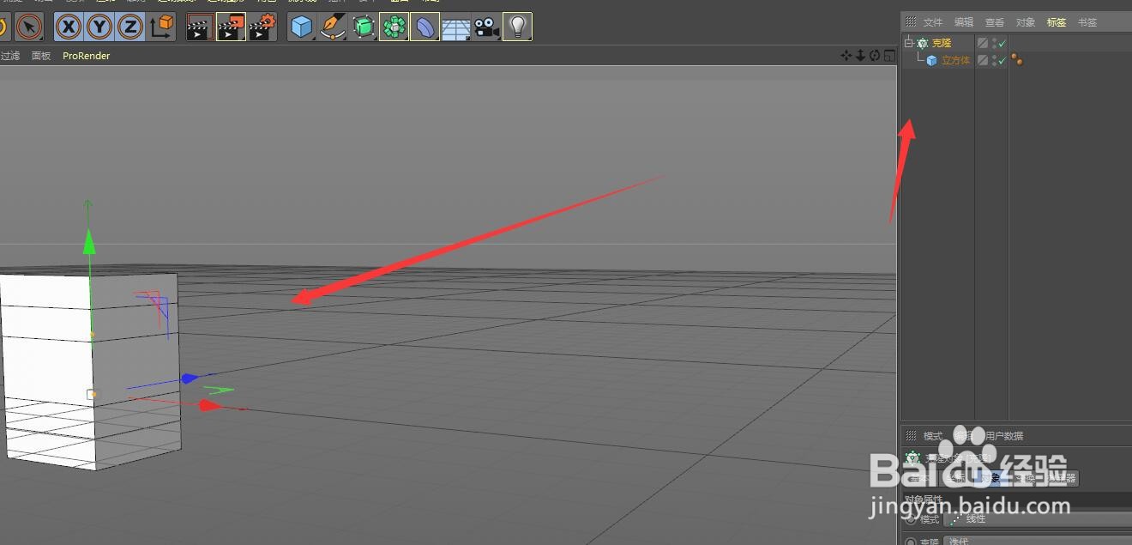
Task: Open attribute manager 模式 menu
Action: [x=933, y=436]
